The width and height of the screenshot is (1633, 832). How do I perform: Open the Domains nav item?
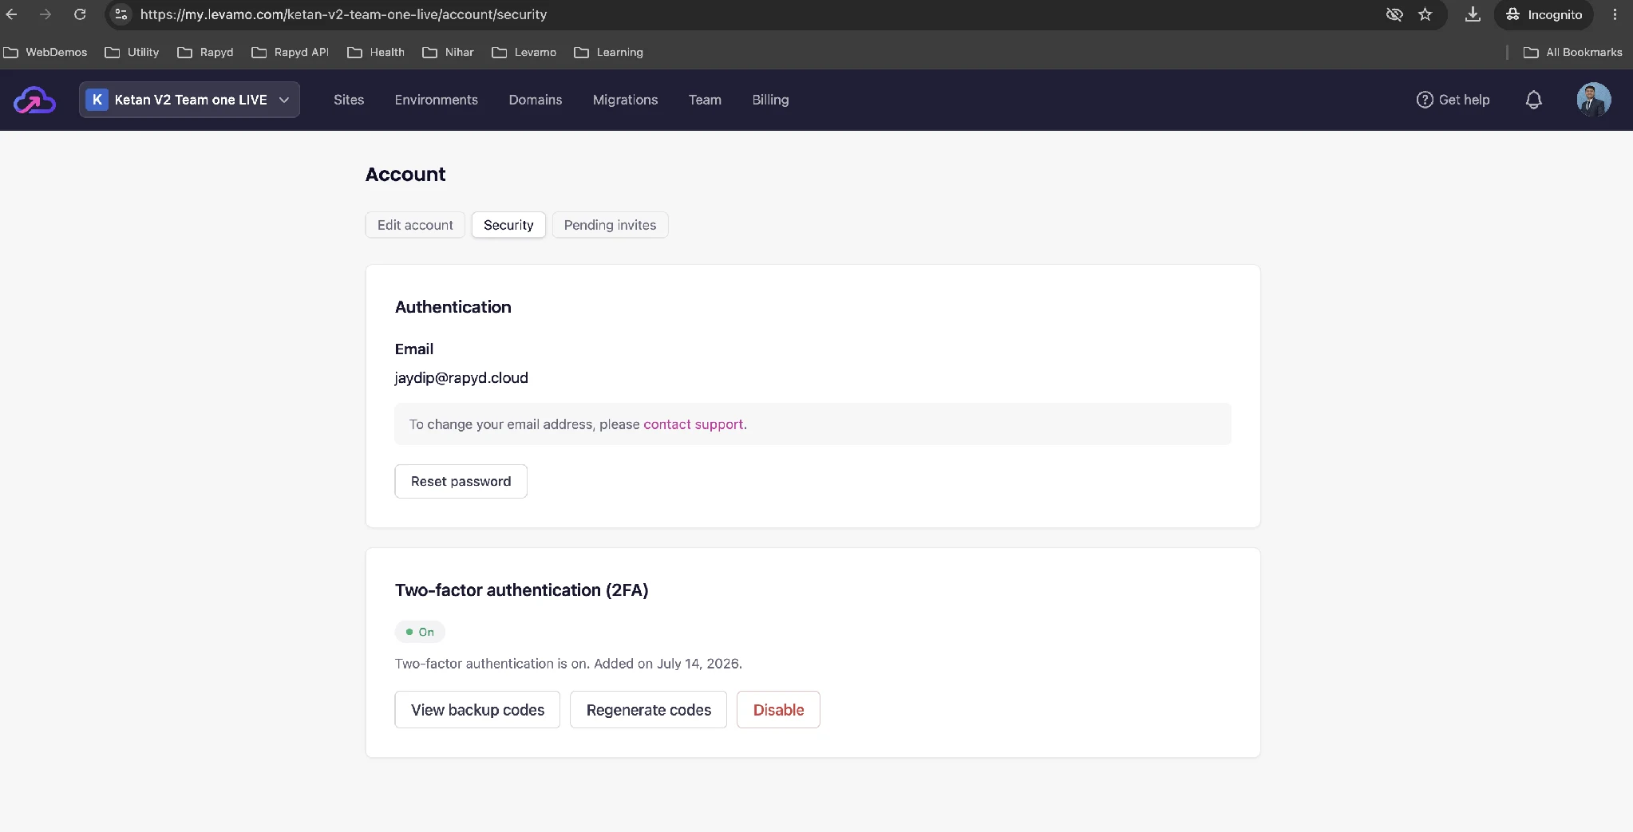click(536, 100)
